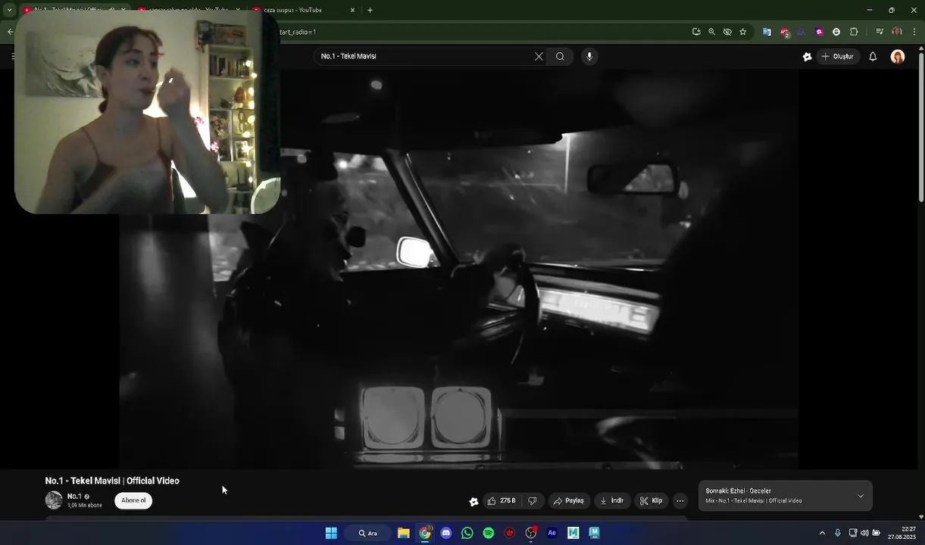Screen dimensions: 925x545
Task: Bookmark this page with the star
Action: [742, 32]
